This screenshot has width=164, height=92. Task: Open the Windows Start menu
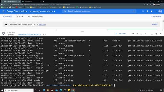pos(2,90)
